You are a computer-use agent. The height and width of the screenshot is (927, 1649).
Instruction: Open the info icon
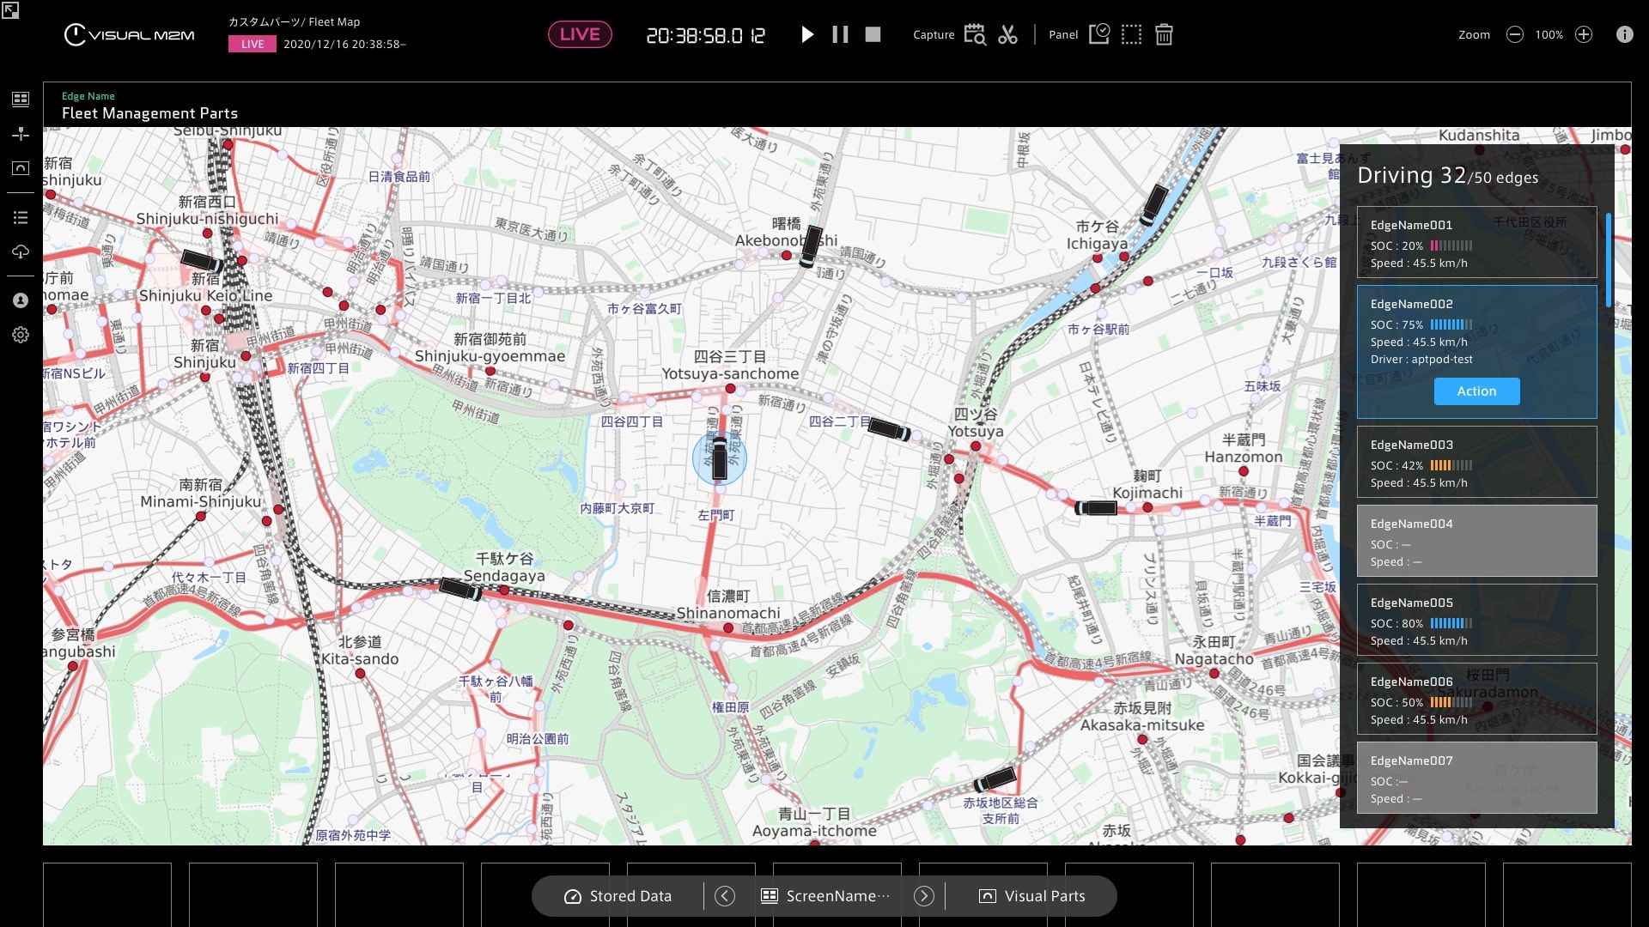(1625, 34)
